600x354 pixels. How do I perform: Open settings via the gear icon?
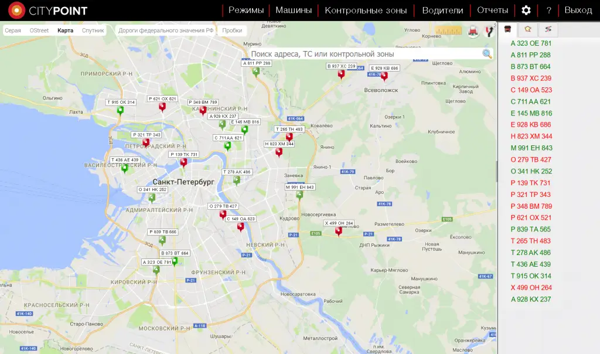click(x=526, y=11)
